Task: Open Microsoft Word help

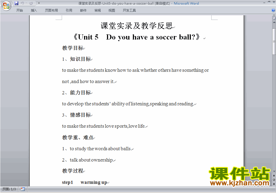Action: 273,10
